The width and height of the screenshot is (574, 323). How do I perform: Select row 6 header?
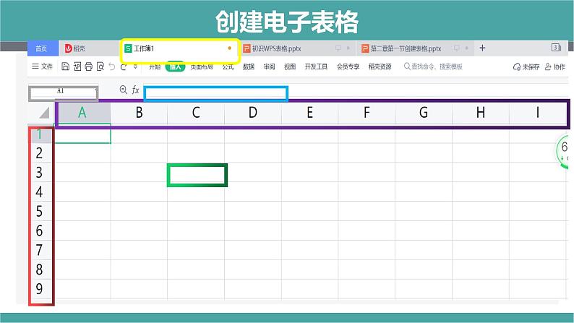40,231
